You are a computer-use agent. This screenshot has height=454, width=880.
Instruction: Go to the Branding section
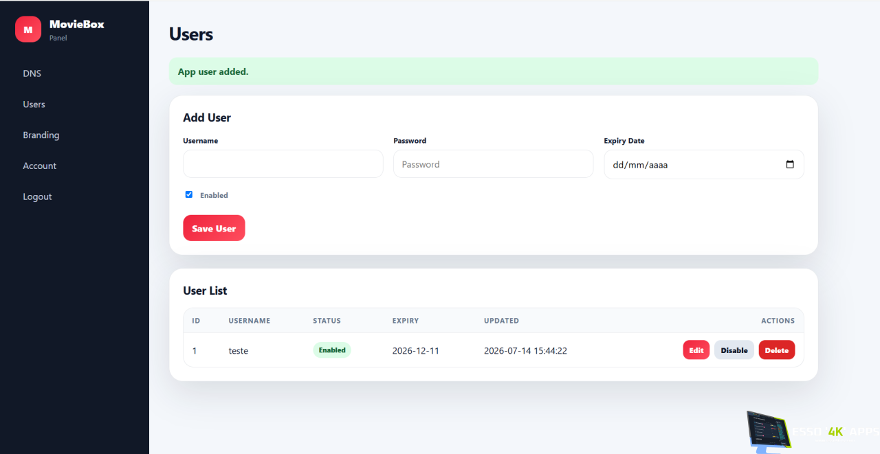pyautogui.click(x=41, y=135)
